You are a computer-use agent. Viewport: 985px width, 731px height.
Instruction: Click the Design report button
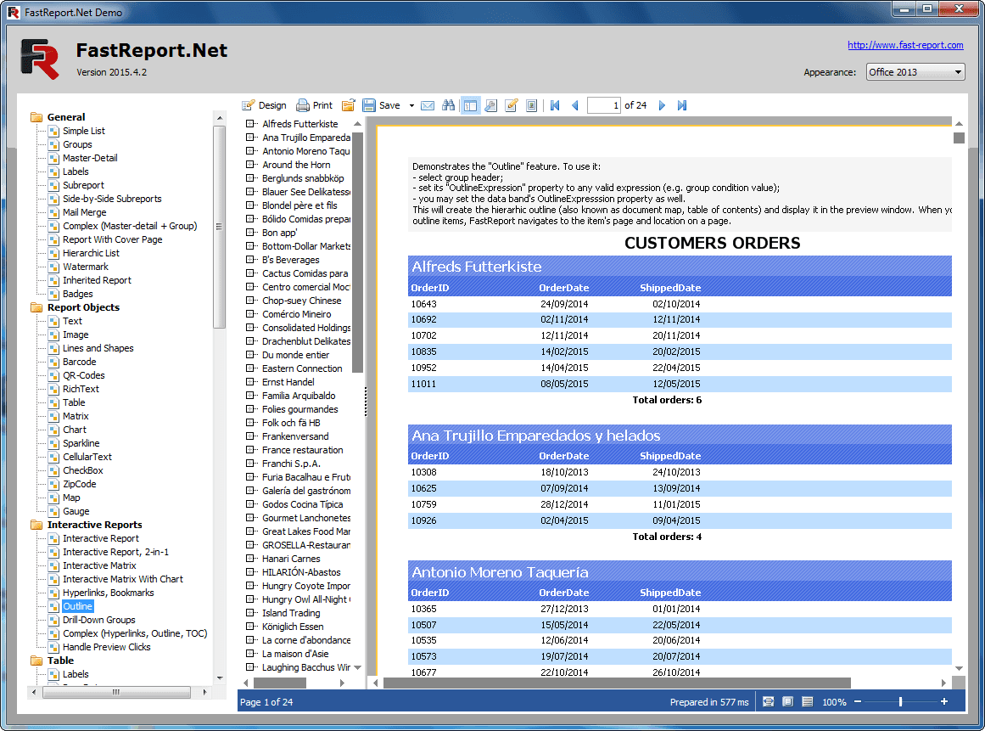tap(264, 105)
